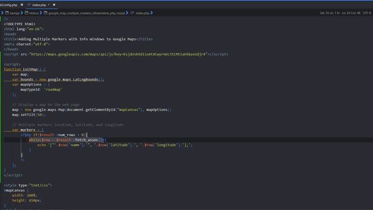The image size is (373, 210).
Task: Click the 'Display a map' comment line
Action: tap(45, 105)
